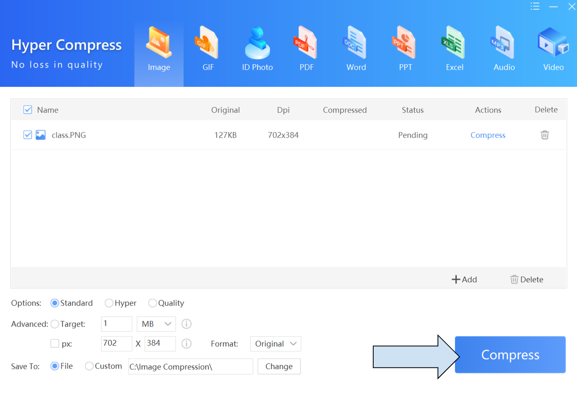577x393 pixels.
Task: Click the Change folder button
Action: coord(279,366)
